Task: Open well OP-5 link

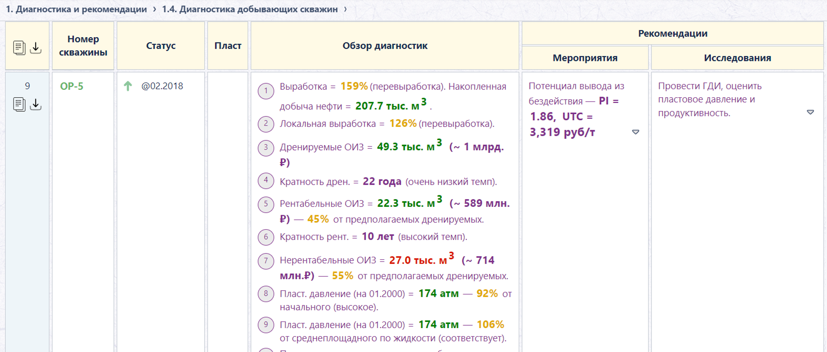Action: [72, 86]
